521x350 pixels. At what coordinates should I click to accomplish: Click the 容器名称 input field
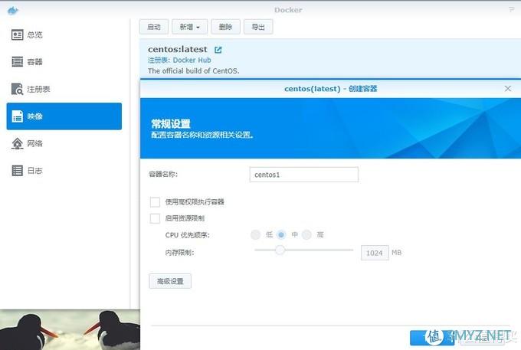[303, 175]
